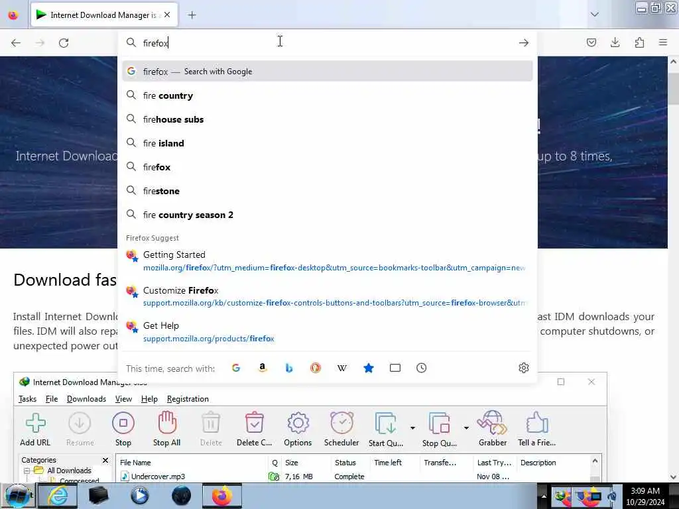Show hidden system tray icons arrow
Image resolution: width=679 pixels, height=509 pixels.
[x=544, y=496]
